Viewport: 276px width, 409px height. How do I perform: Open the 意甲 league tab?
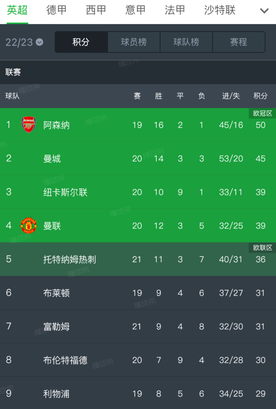pos(135,10)
